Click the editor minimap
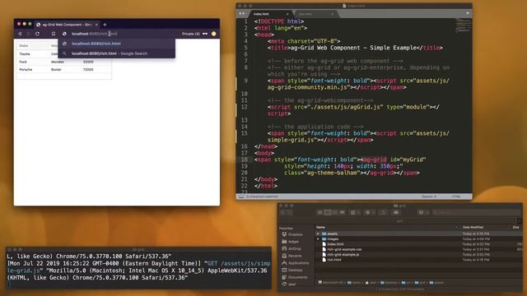 click(x=463, y=26)
